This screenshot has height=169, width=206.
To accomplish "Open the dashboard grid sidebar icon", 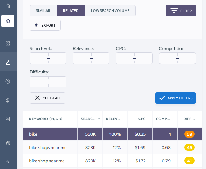I will 8,43.
